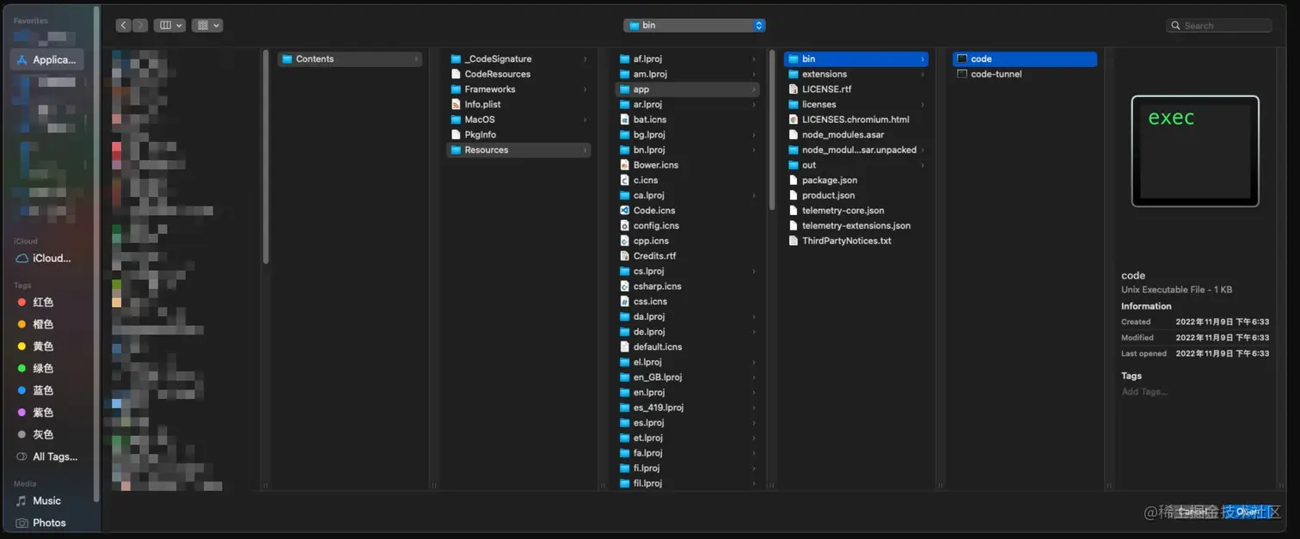Select the ThirdPartyNotices.txt file
Image resolution: width=1300 pixels, height=539 pixels.
(x=856, y=241)
